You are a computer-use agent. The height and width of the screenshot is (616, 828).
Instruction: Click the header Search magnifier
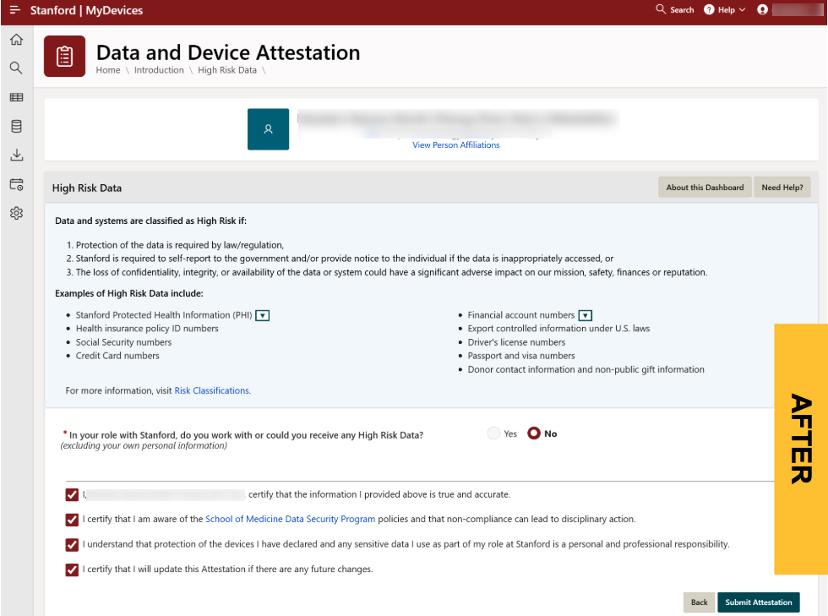tap(660, 9)
